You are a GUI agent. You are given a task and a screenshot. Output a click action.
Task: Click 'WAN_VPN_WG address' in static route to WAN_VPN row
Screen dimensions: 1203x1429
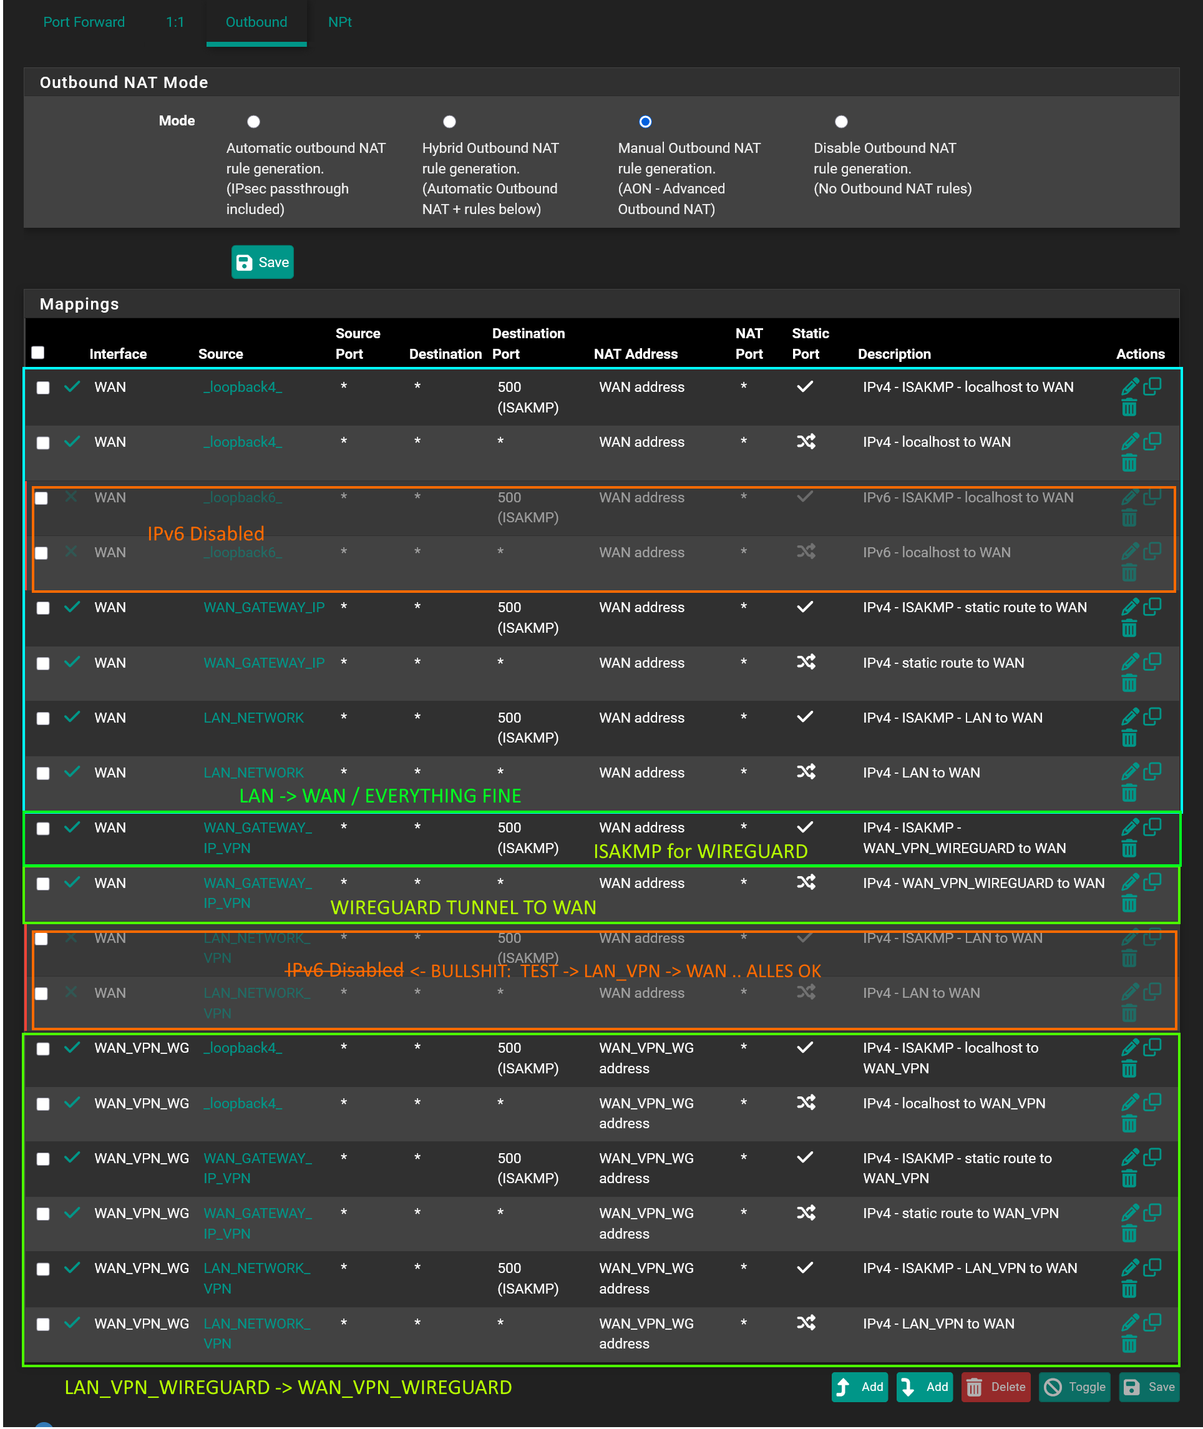[646, 1223]
